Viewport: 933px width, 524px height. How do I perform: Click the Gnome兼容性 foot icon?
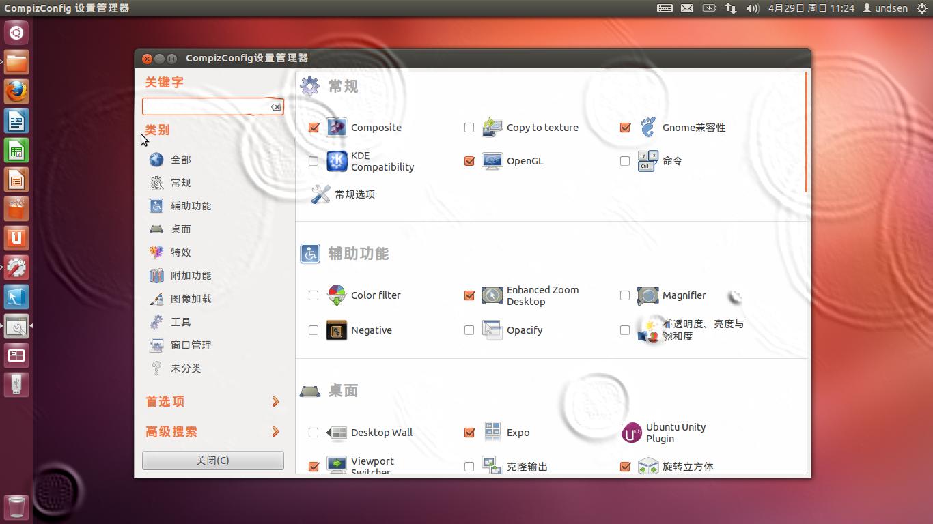pos(648,128)
